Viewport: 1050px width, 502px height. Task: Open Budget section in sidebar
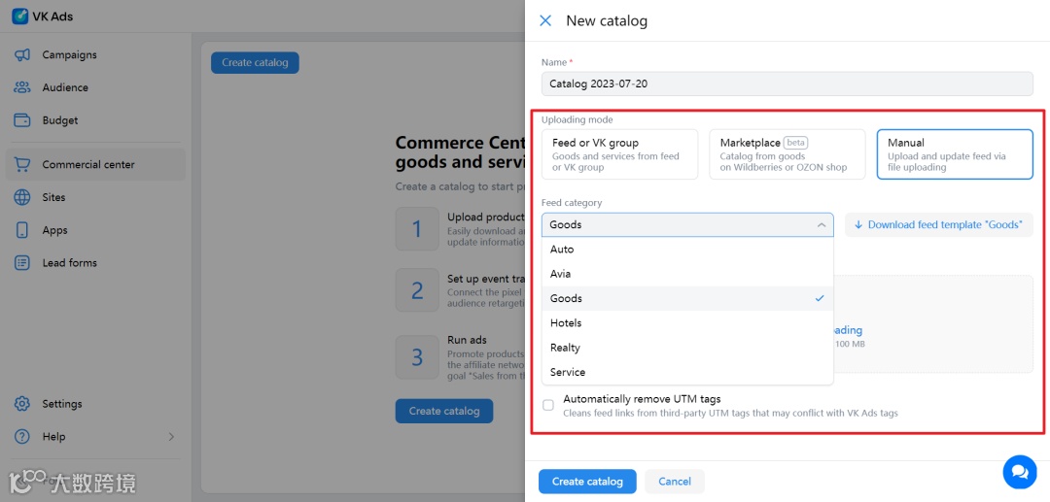pos(95,120)
